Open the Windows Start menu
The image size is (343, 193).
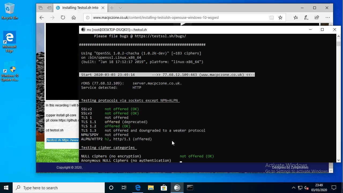pyautogui.click(x=6, y=188)
